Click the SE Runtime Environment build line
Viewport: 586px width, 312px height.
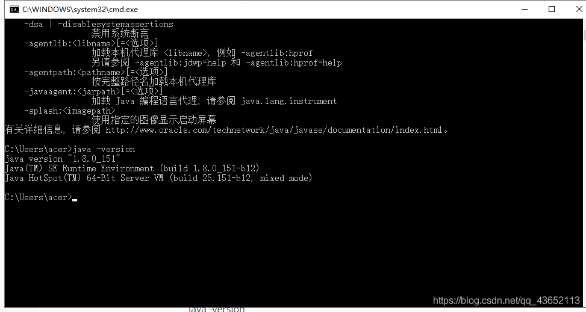coord(132,168)
